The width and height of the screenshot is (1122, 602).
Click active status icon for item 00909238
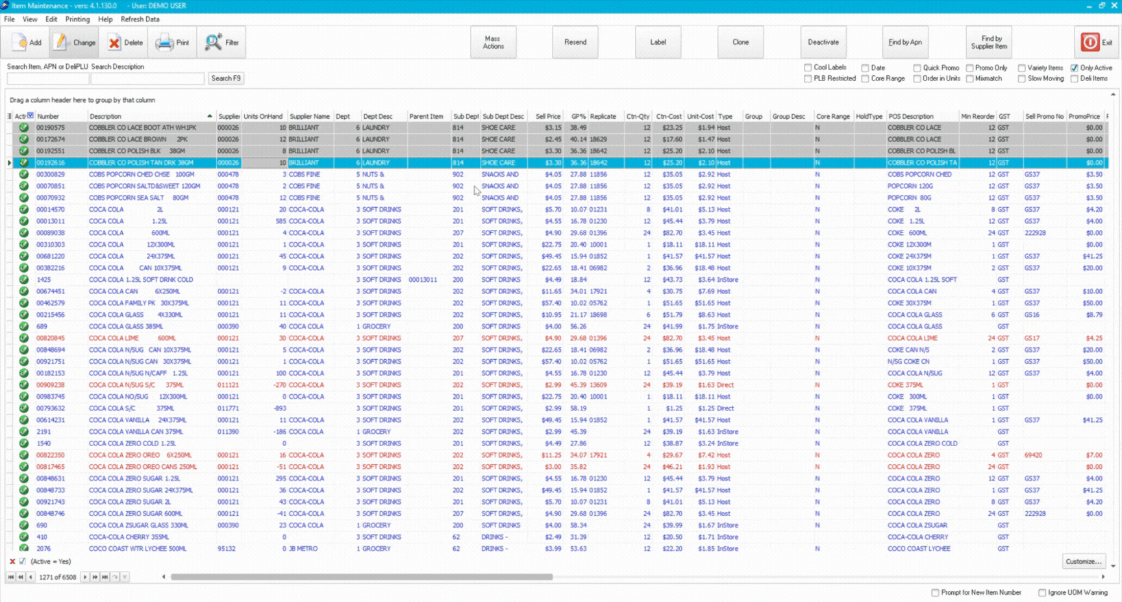coord(24,385)
